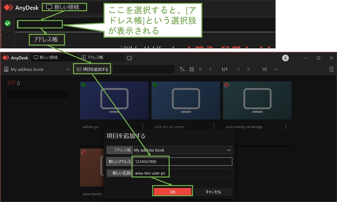Image resolution: width=337 pixels, height=202 pixels.
Task: Click offline status icon on area-twenty-se-bridge
Action: pos(226,85)
